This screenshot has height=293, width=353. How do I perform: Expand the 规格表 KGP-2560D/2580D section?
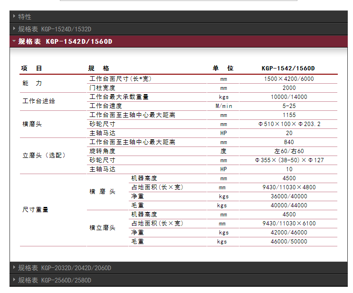coord(179,280)
